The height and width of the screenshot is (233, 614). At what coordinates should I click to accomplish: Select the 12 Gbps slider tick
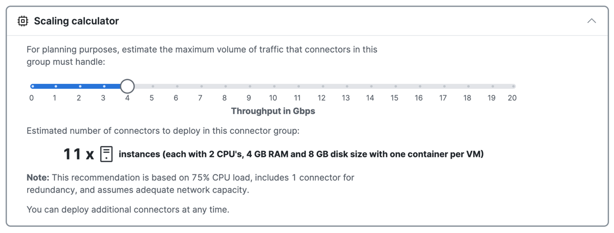(322, 86)
